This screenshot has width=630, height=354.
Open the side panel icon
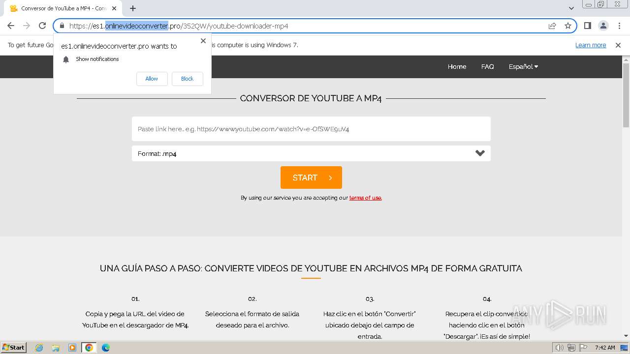tap(588, 26)
